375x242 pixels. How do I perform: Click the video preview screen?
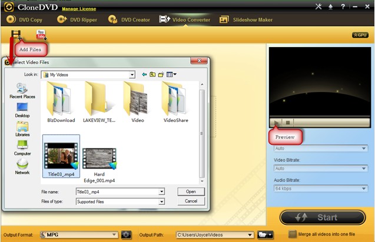click(x=320, y=81)
